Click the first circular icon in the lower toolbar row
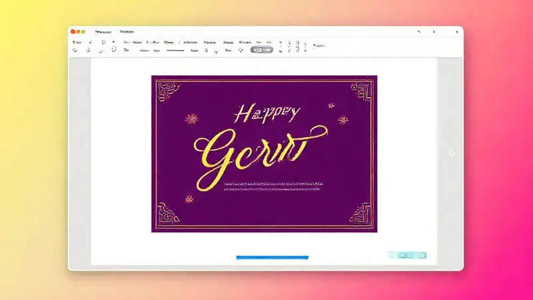This screenshot has width=533, height=300. point(75,50)
